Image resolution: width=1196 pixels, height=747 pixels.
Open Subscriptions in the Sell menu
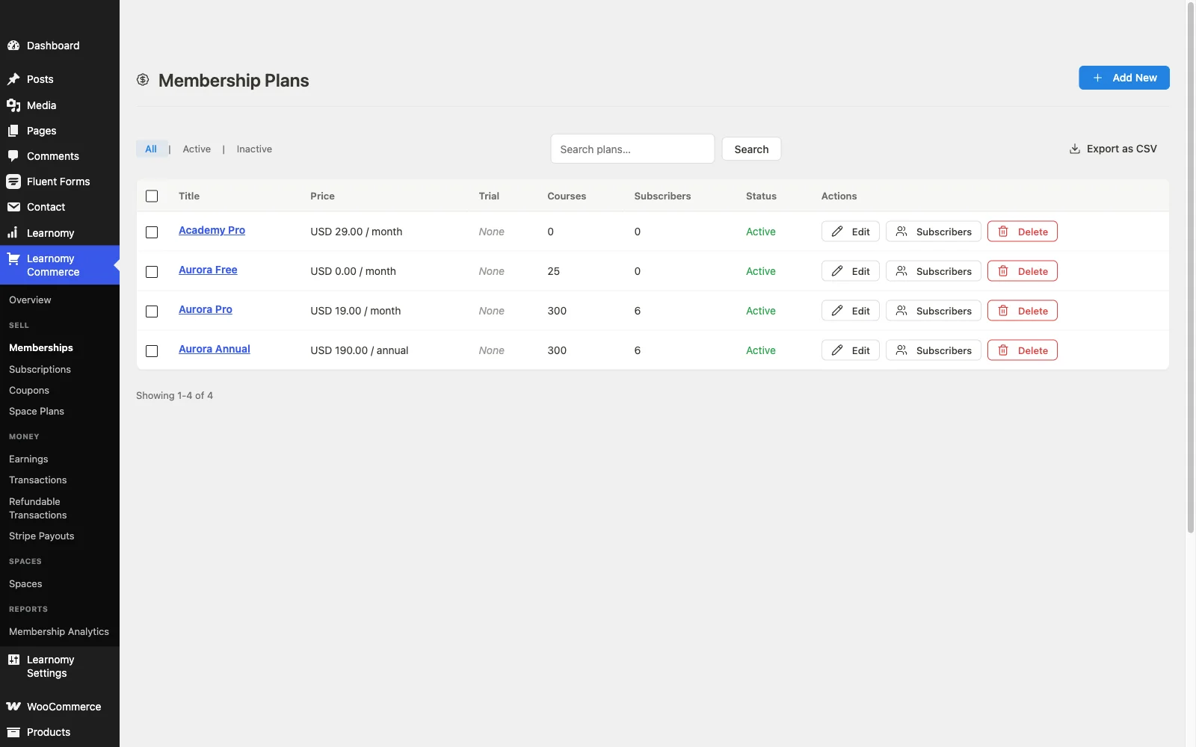coord(40,370)
